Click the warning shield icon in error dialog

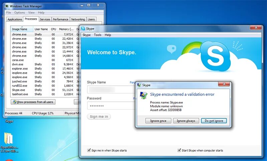click(144, 96)
